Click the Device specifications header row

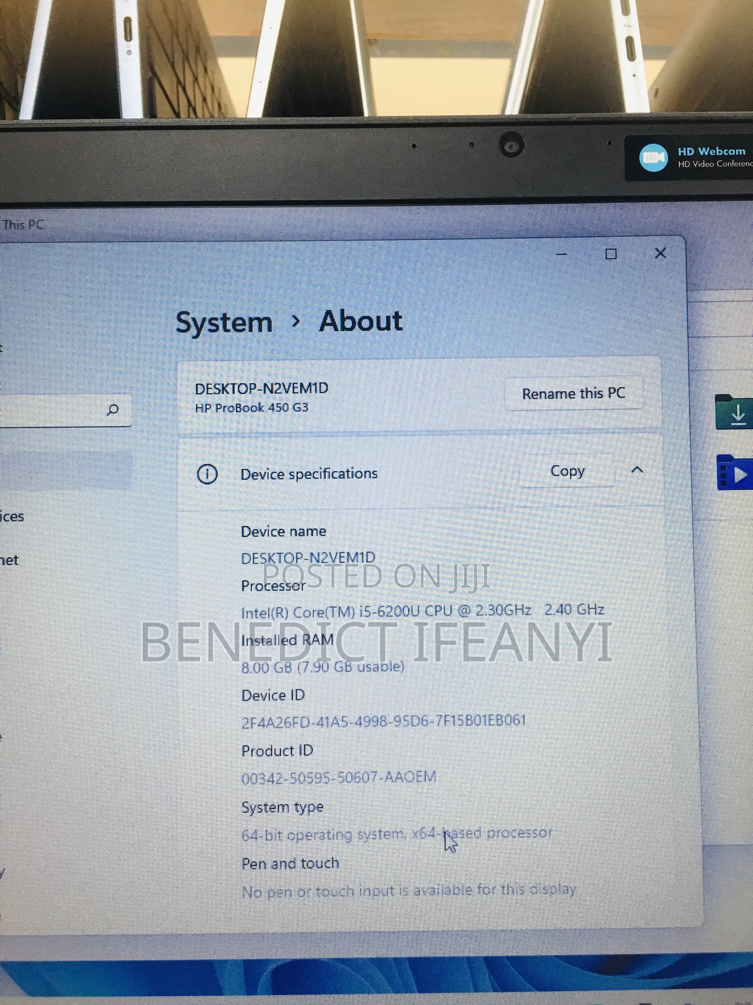click(419, 472)
